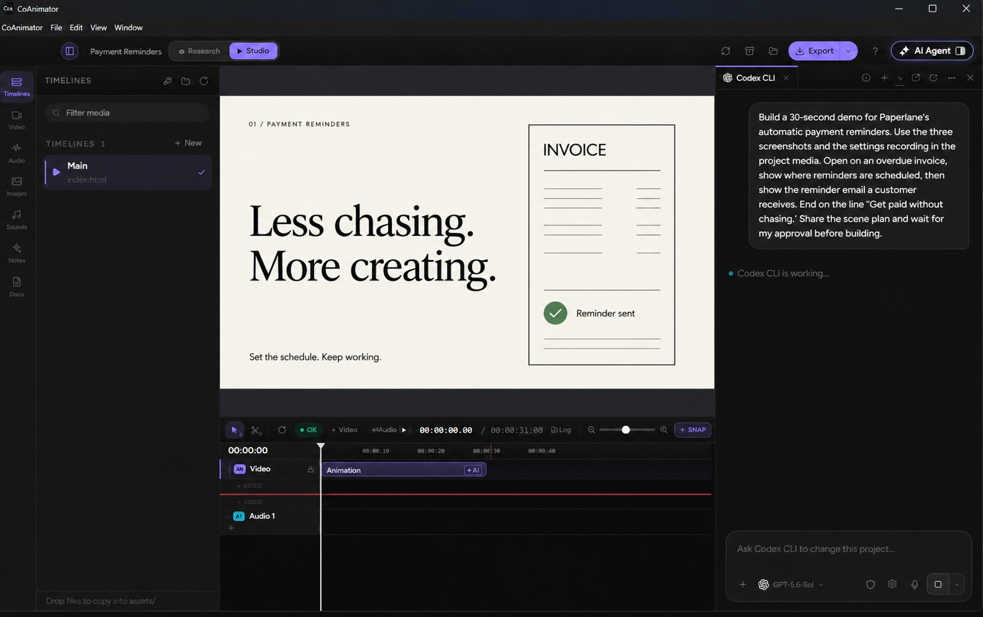
Task: Expand the Export options dropdown arrow
Action: tap(848, 51)
